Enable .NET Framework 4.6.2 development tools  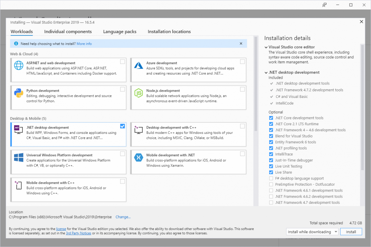coord(271,197)
